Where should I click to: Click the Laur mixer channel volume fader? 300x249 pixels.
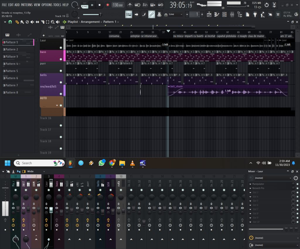tap(51, 210)
